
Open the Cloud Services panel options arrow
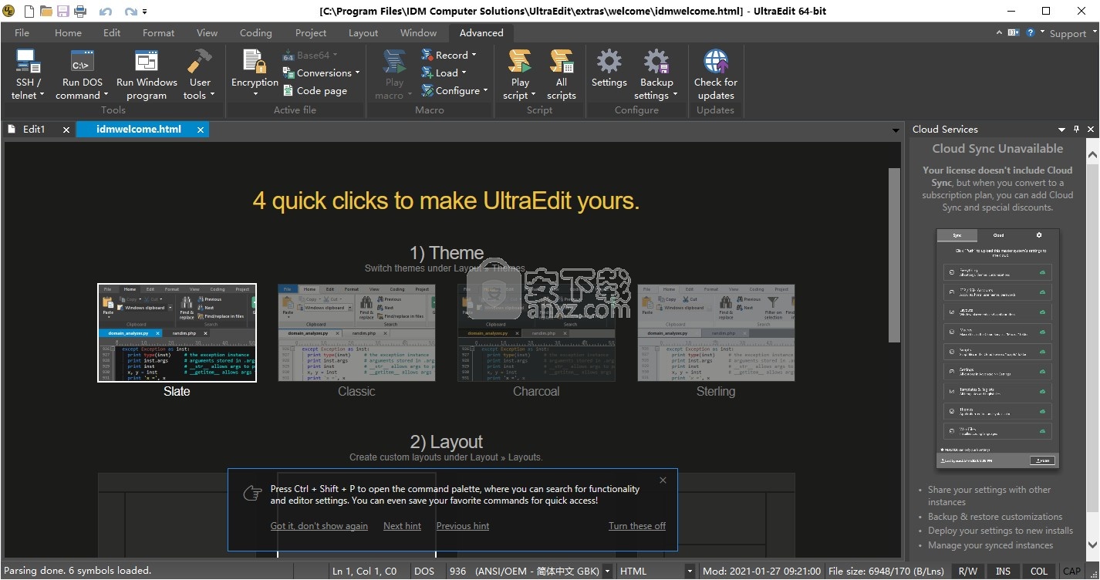pyautogui.click(x=1062, y=130)
